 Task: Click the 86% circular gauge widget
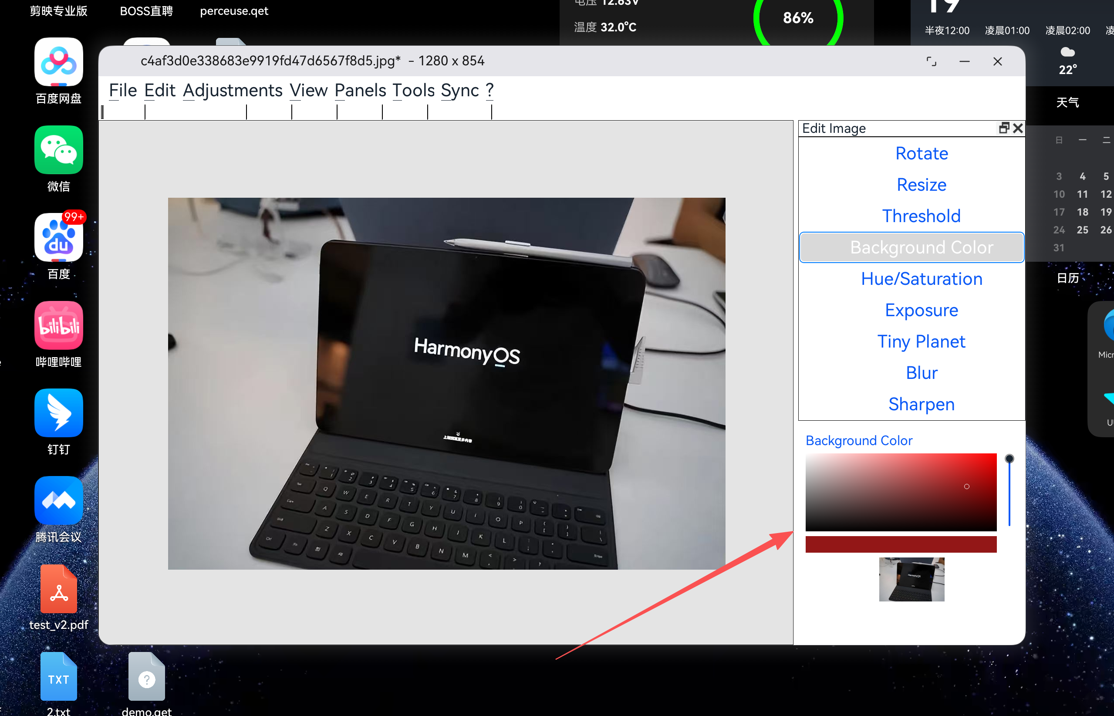tap(798, 19)
